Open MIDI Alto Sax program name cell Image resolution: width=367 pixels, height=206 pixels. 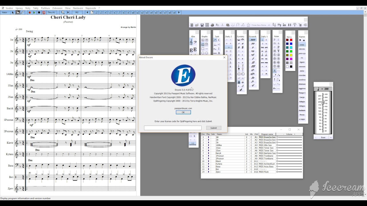click(267, 145)
